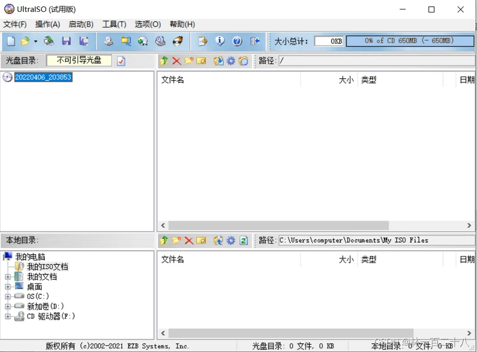
Task: Click New Folder icon in local directory toolbar
Action: (x=176, y=240)
